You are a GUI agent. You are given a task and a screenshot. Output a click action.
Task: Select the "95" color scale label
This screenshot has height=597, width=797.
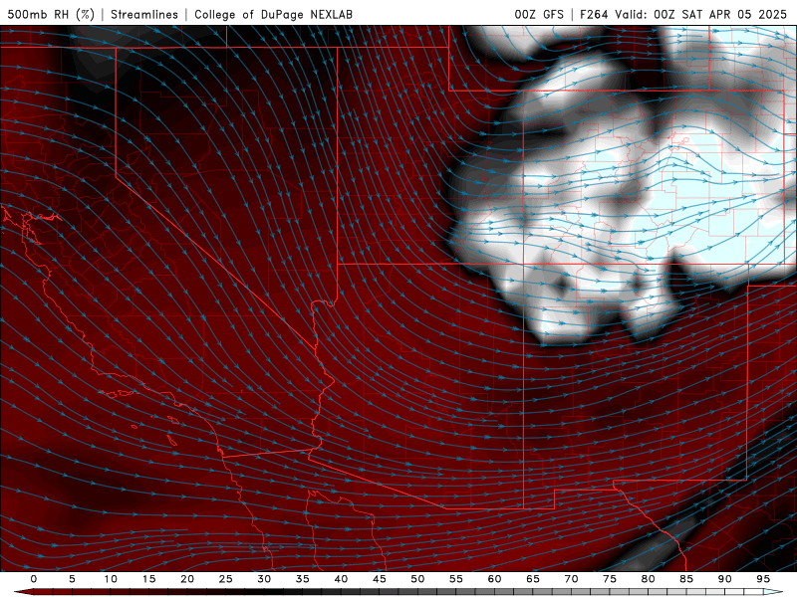click(763, 579)
